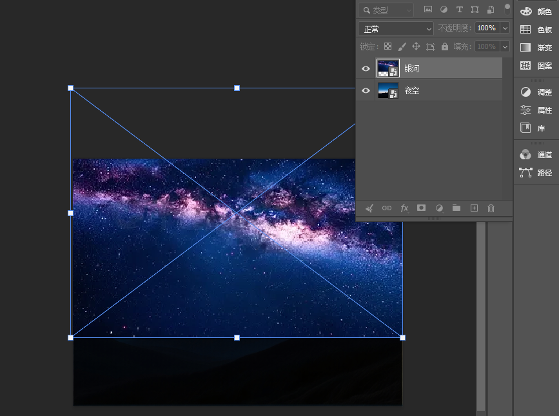
Task: Open the 类型 filter type dropdown
Action: pos(386,10)
